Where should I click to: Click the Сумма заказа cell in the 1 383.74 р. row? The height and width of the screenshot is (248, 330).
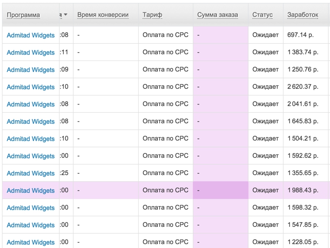coord(221,52)
